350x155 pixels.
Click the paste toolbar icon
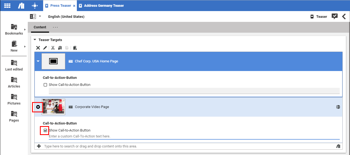pyautogui.click(x=67, y=48)
